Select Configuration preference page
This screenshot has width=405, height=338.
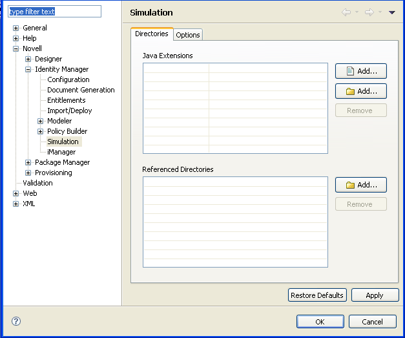pyautogui.click(x=68, y=79)
